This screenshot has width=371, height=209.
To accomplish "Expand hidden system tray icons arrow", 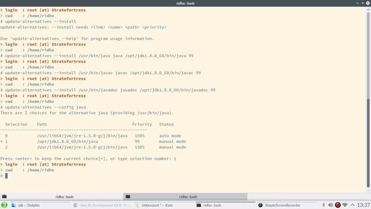I will pyautogui.click(x=352, y=205).
